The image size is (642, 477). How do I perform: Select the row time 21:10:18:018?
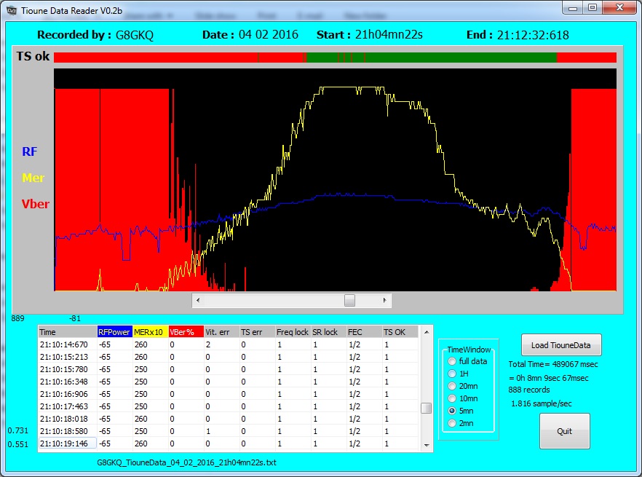point(64,419)
